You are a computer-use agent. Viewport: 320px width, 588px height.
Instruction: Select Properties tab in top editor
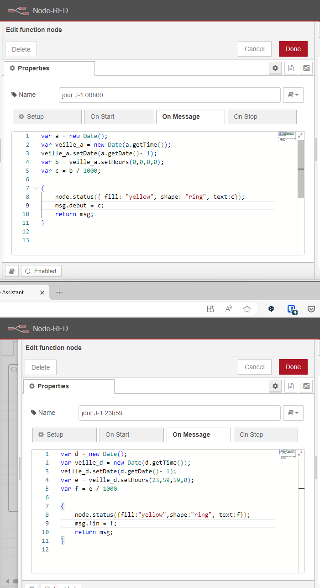tap(49, 68)
